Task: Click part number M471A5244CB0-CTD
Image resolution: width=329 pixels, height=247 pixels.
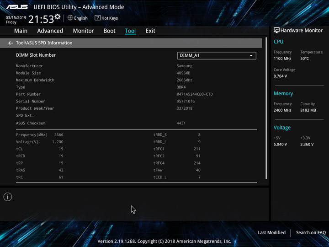Action: tap(195, 94)
